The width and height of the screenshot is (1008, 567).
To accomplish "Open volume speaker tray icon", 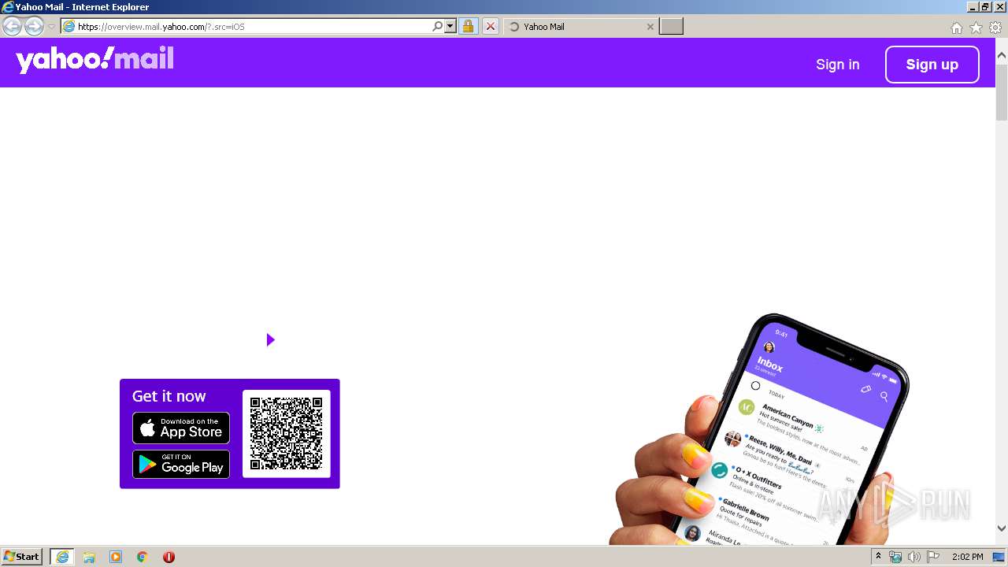I will 913,557.
